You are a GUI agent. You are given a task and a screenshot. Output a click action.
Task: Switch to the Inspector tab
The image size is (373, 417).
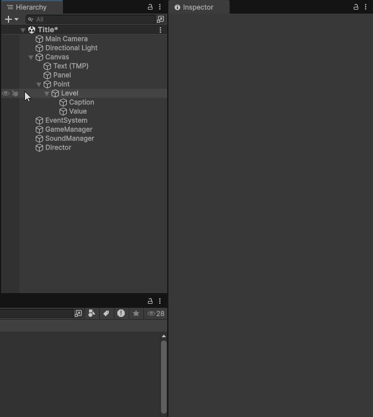point(198,7)
